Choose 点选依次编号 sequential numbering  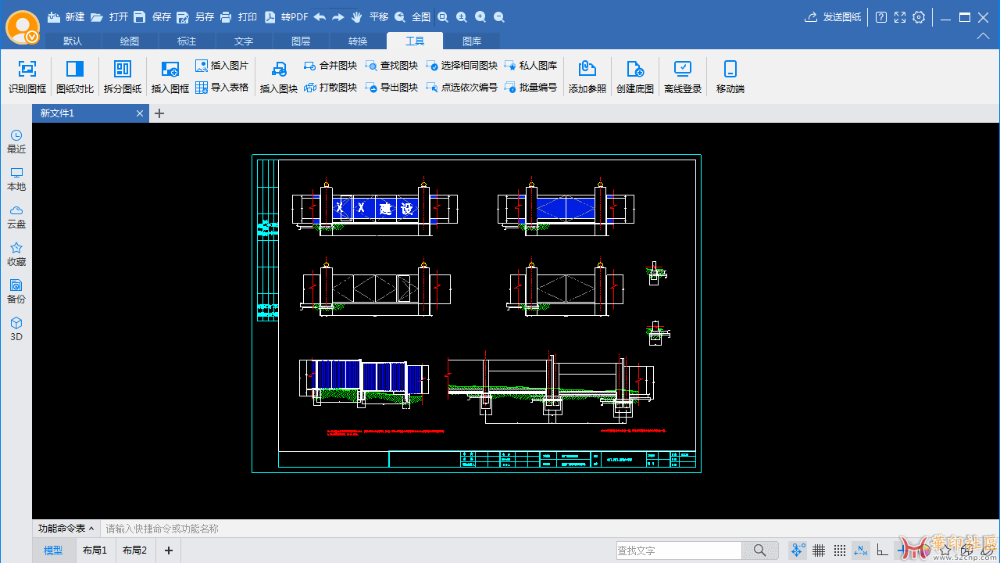pyautogui.click(x=462, y=88)
